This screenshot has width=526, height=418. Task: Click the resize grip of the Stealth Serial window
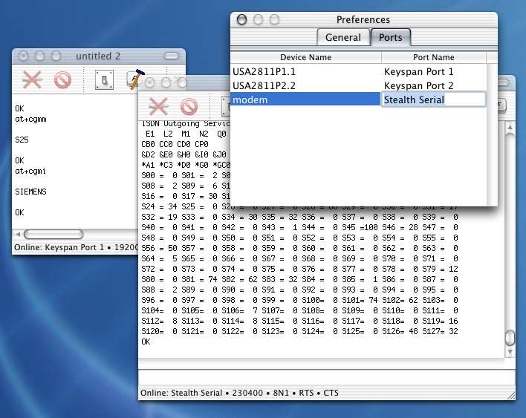pos(511,395)
